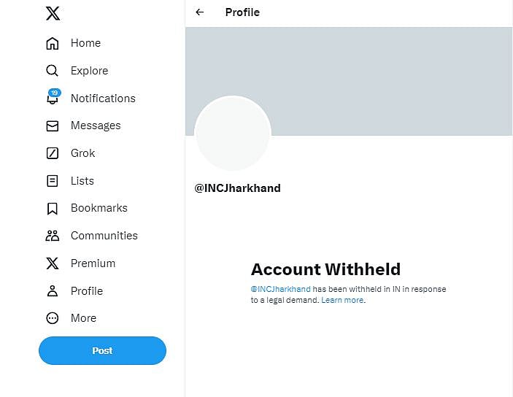The image size is (513, 397).
Task: Click the Premium X icon
Action: 53,263
